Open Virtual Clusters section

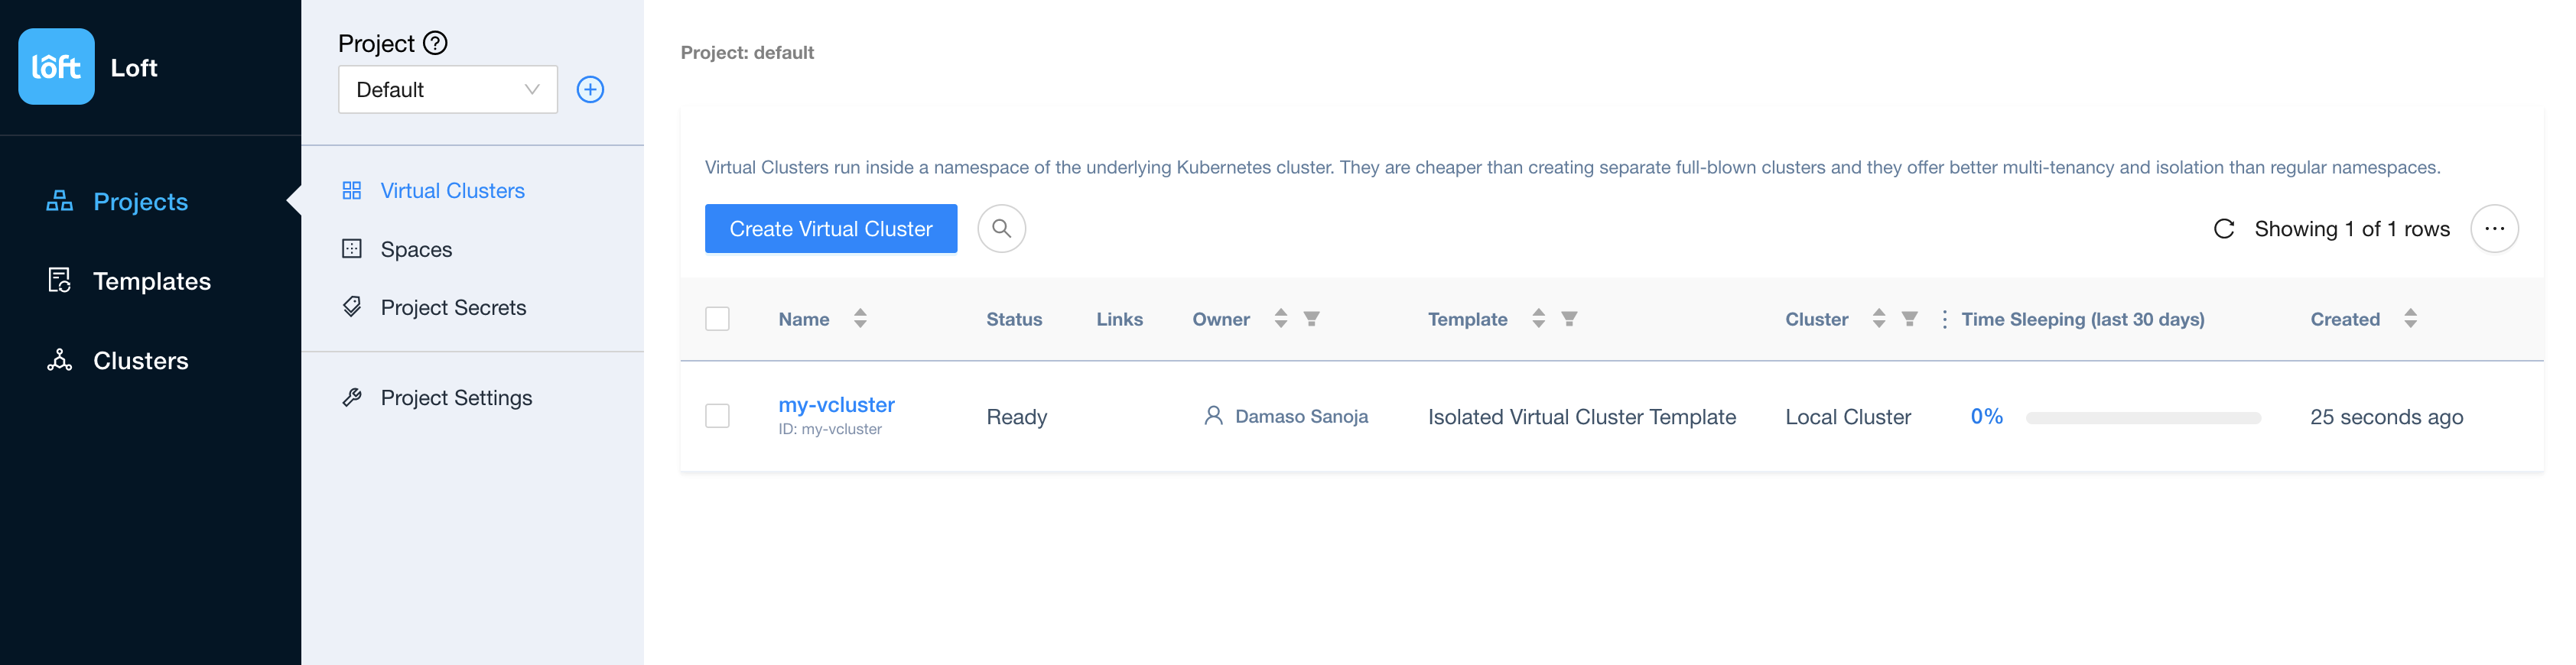point(452,191)
